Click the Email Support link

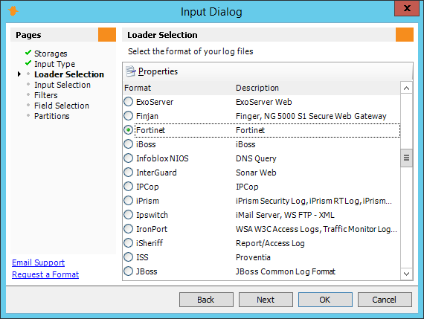[39, 262]
